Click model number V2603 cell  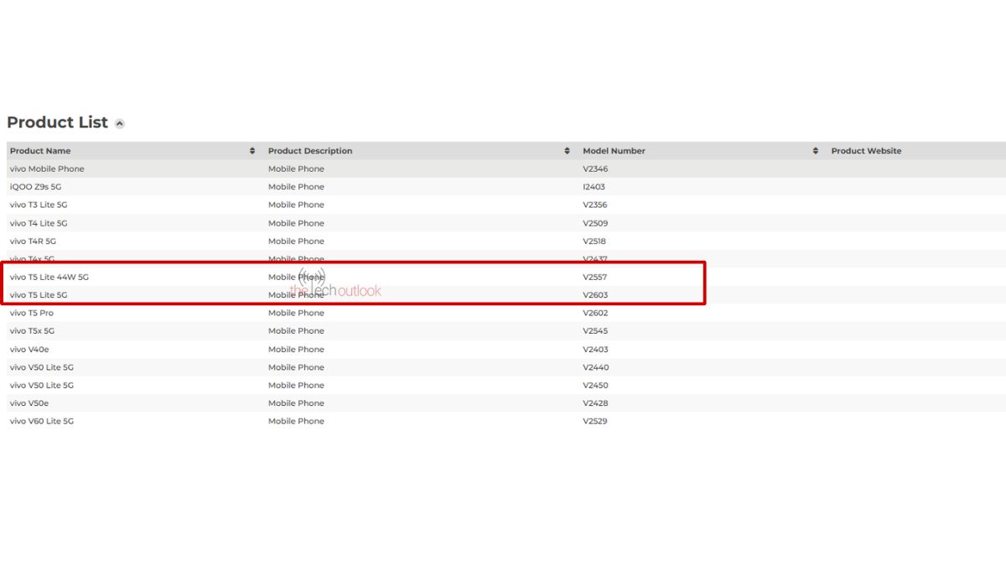point(595,295)
